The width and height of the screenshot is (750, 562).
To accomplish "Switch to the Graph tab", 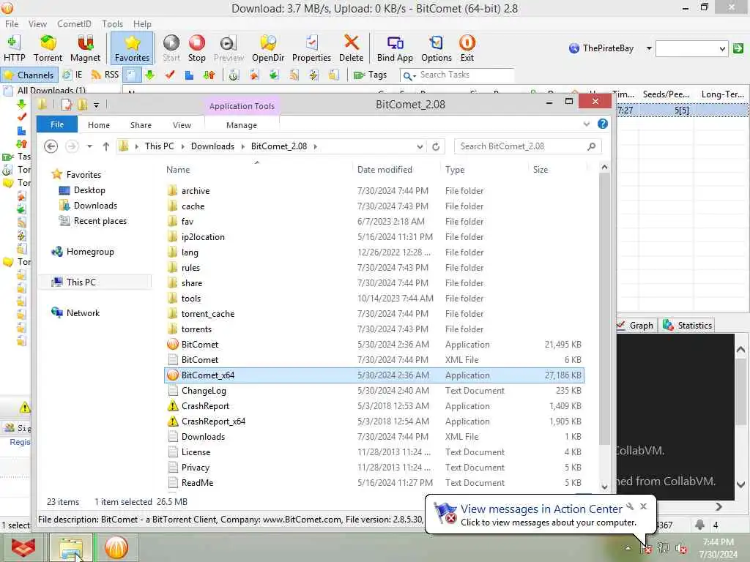I will tap(636, 326).
